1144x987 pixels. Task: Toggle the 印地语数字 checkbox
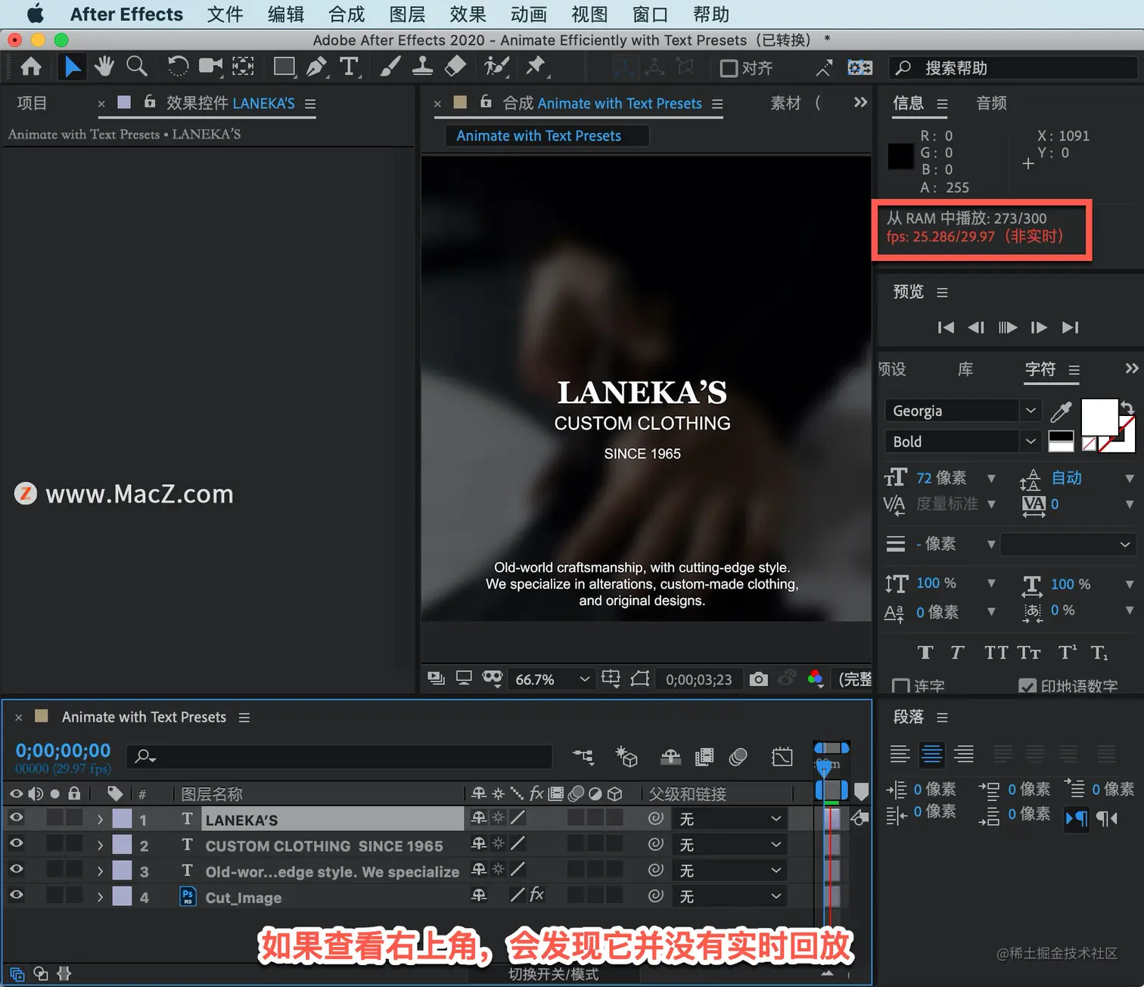pos(1027,687)
